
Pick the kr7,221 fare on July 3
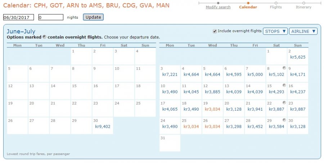170,75
